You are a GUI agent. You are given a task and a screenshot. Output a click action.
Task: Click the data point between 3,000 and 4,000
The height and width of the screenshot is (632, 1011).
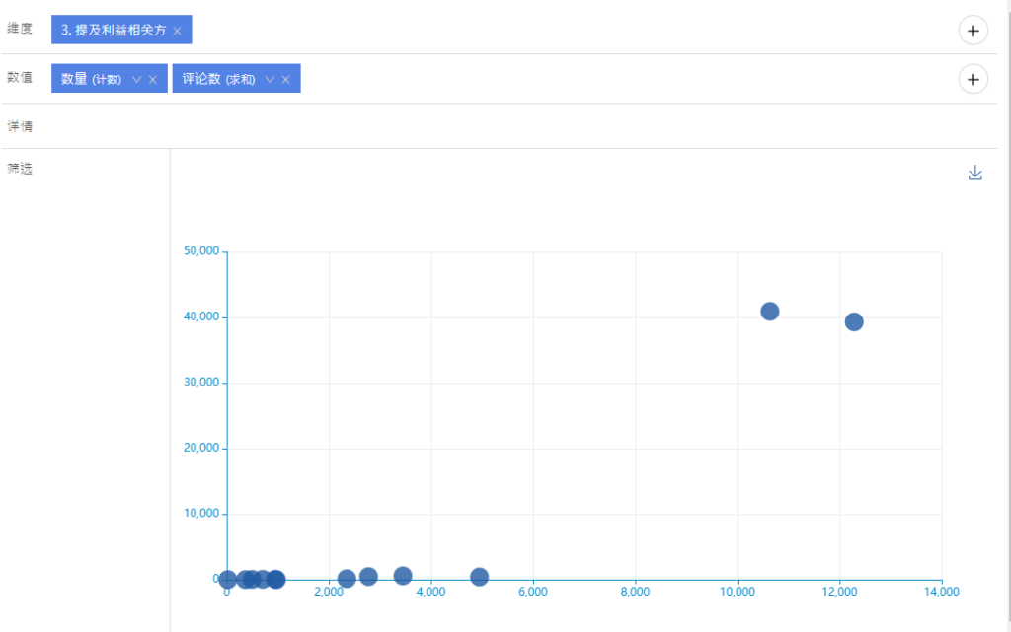tap(403, 576)
